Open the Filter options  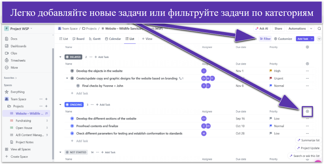265,39
